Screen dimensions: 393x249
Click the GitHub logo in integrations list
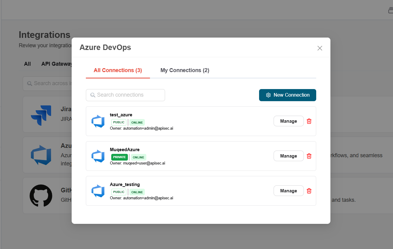coord(41,196)
